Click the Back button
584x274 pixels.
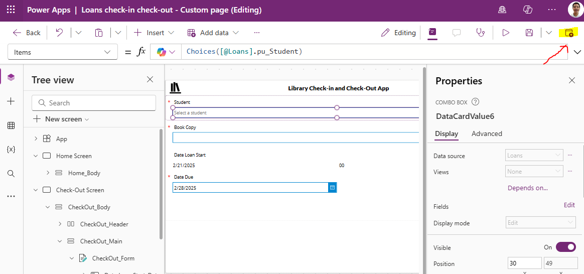(27, 33)
